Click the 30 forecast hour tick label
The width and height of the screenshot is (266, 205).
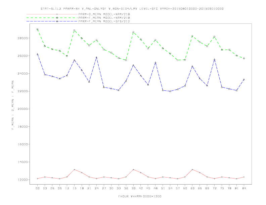(111, 188)
